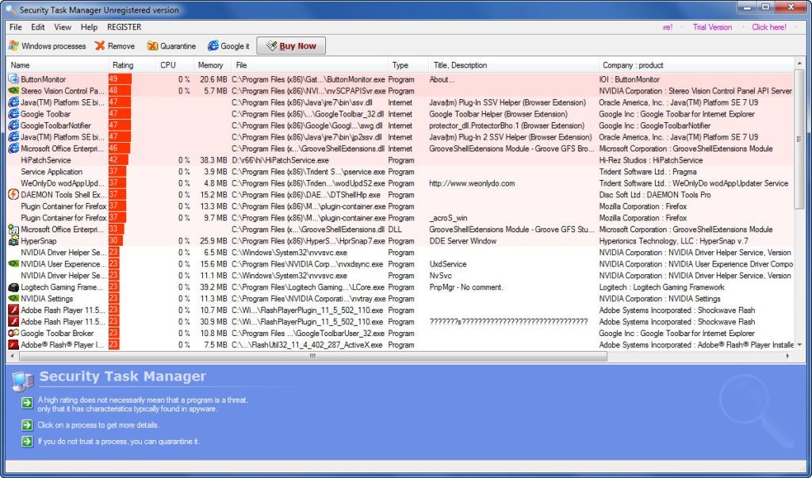Click the 39.2 MB memory value
This screenshot has width=812, height=478.
coord(213,287)
